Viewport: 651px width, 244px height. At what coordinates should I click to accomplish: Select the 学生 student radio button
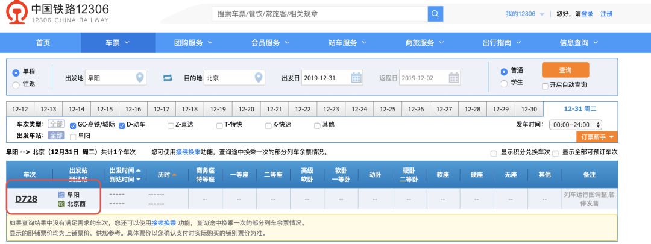tap(504, 83)
